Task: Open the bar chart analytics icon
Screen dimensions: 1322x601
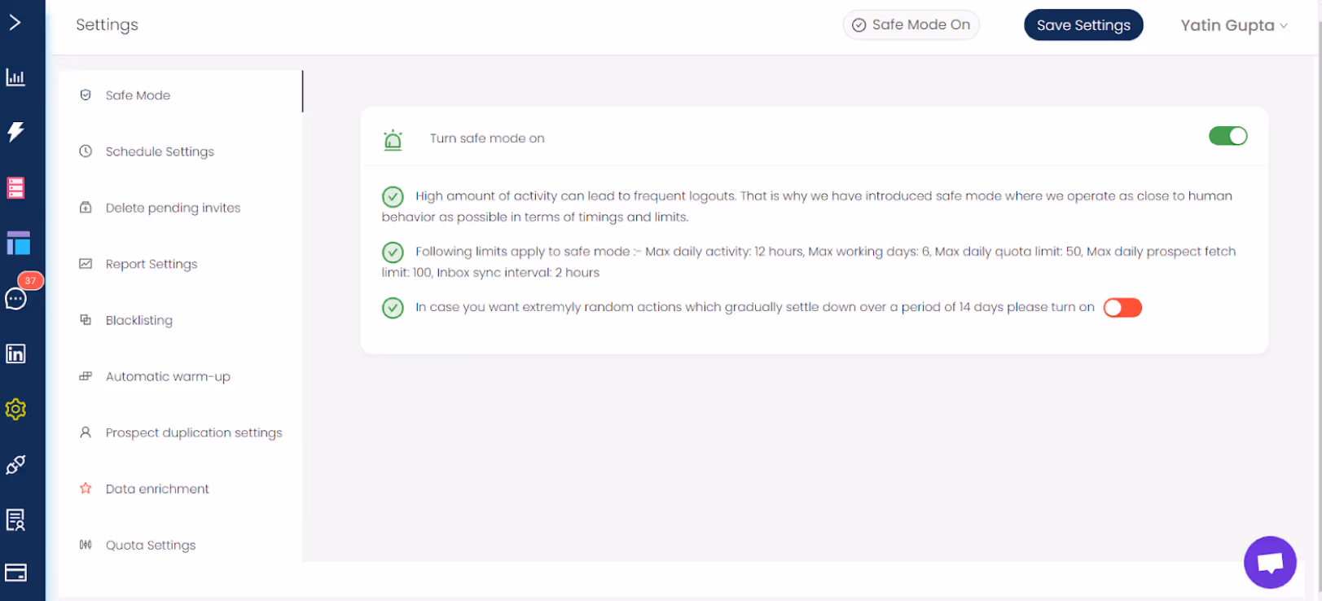Action: click(x=15, y=77)
